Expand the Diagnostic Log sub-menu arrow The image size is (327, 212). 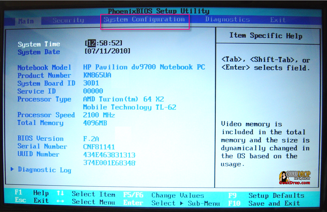pos(12,169)
